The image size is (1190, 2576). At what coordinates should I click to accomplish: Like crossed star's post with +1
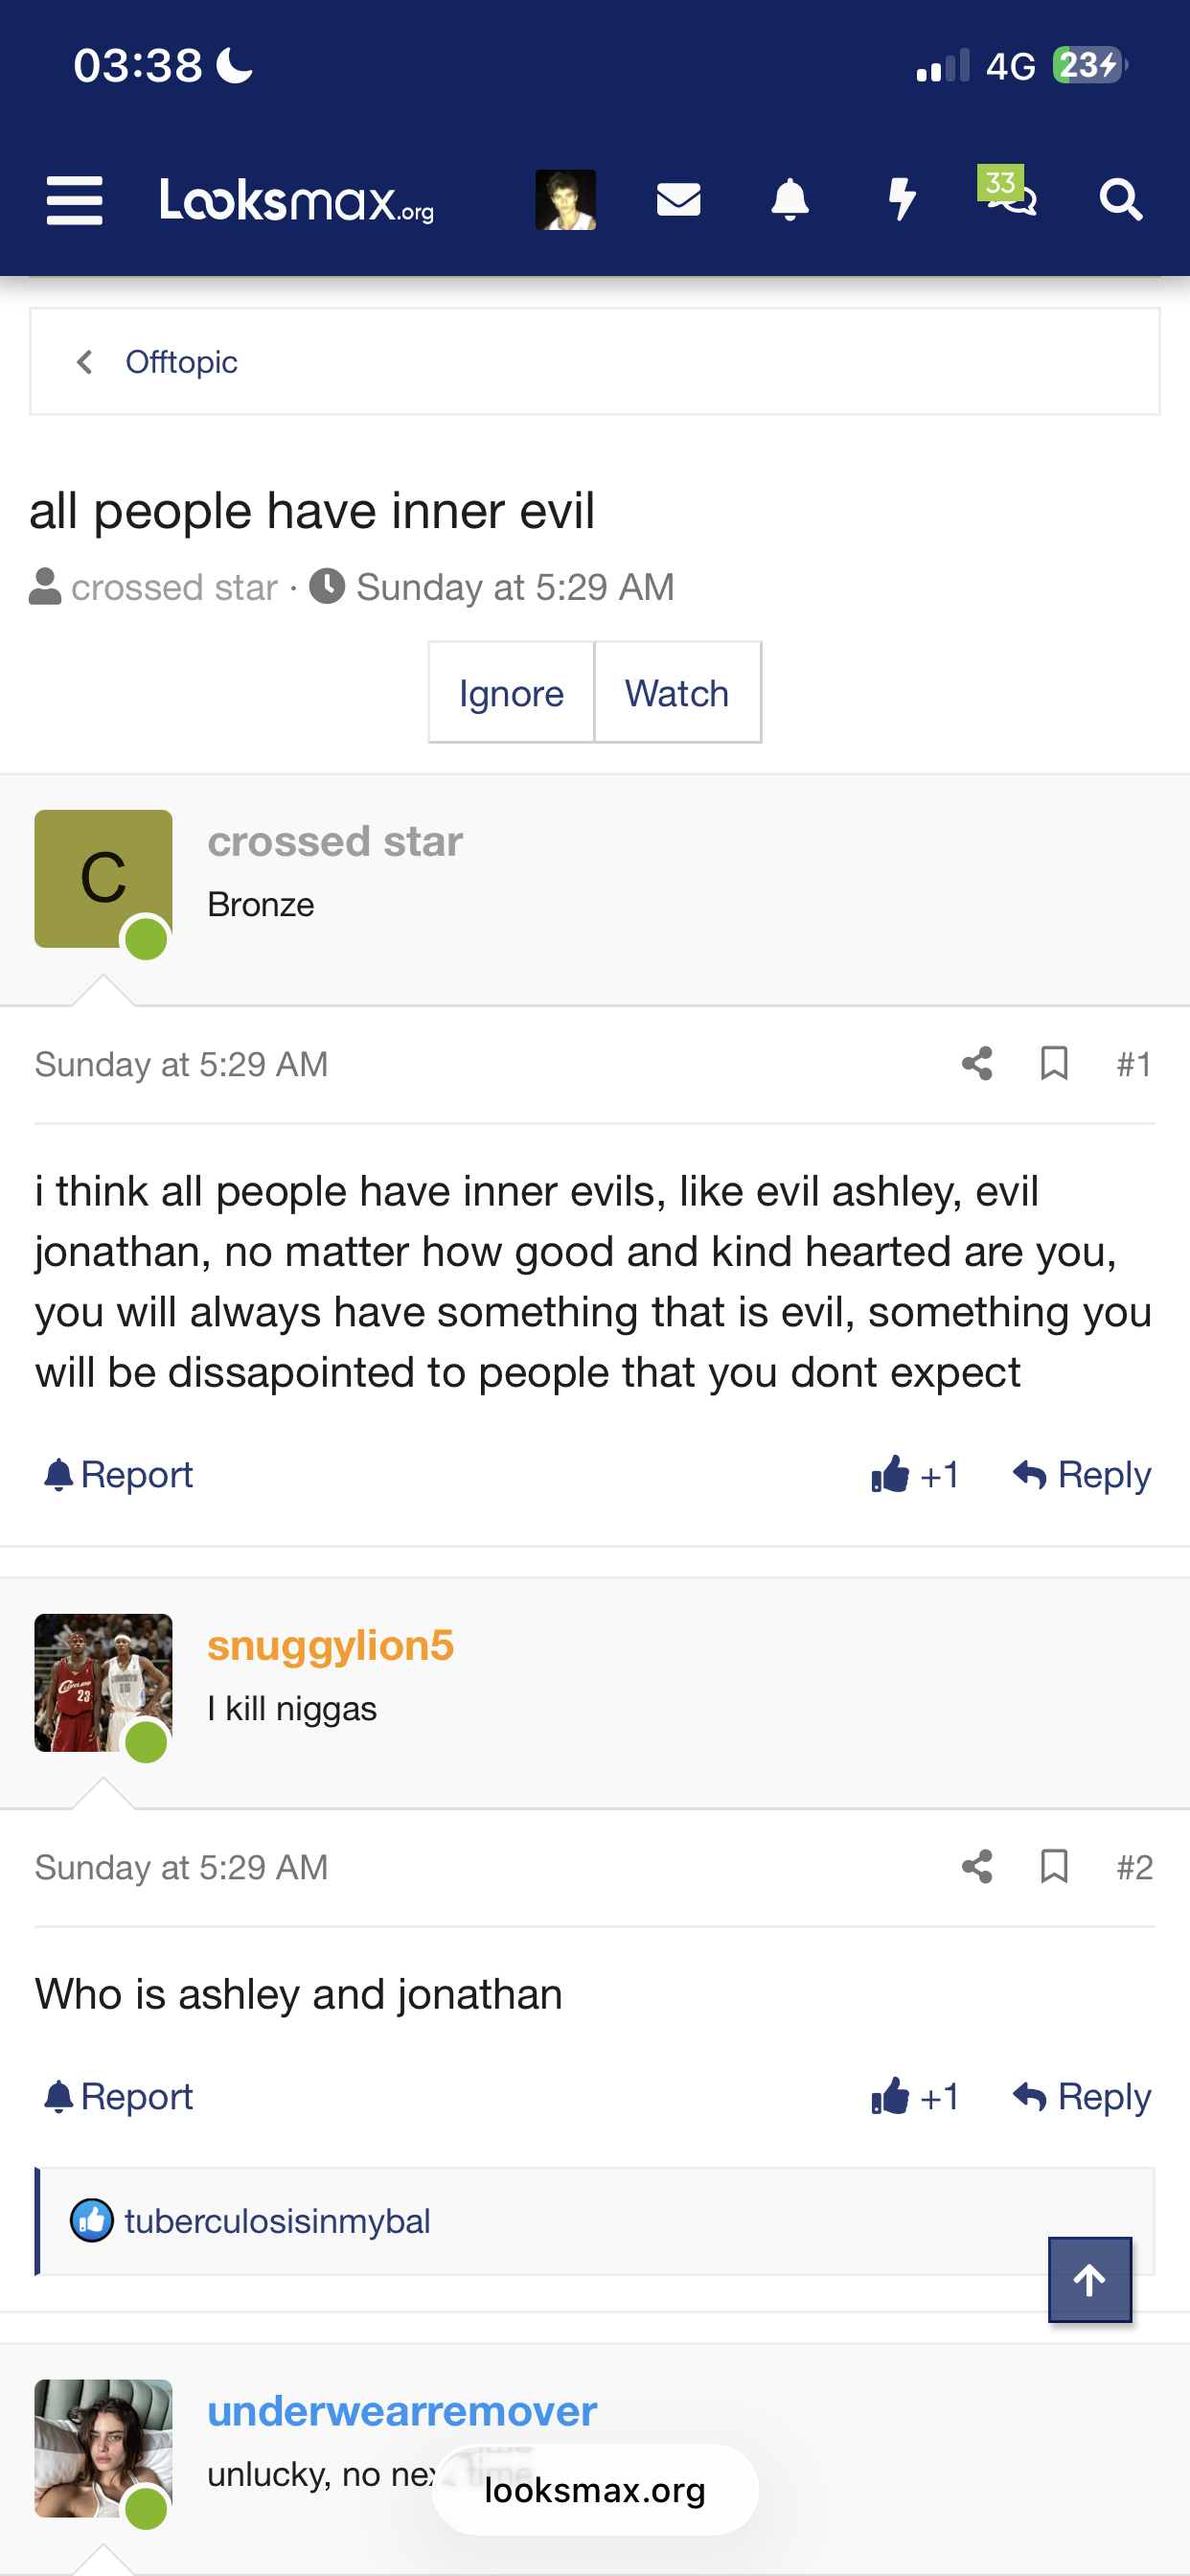click(x=915, y=1475)
